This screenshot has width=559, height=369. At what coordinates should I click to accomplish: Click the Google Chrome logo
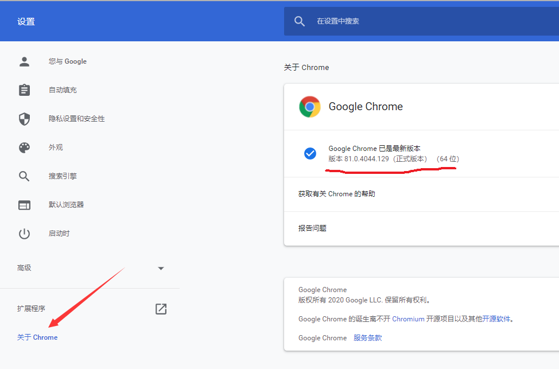[310, 107]
